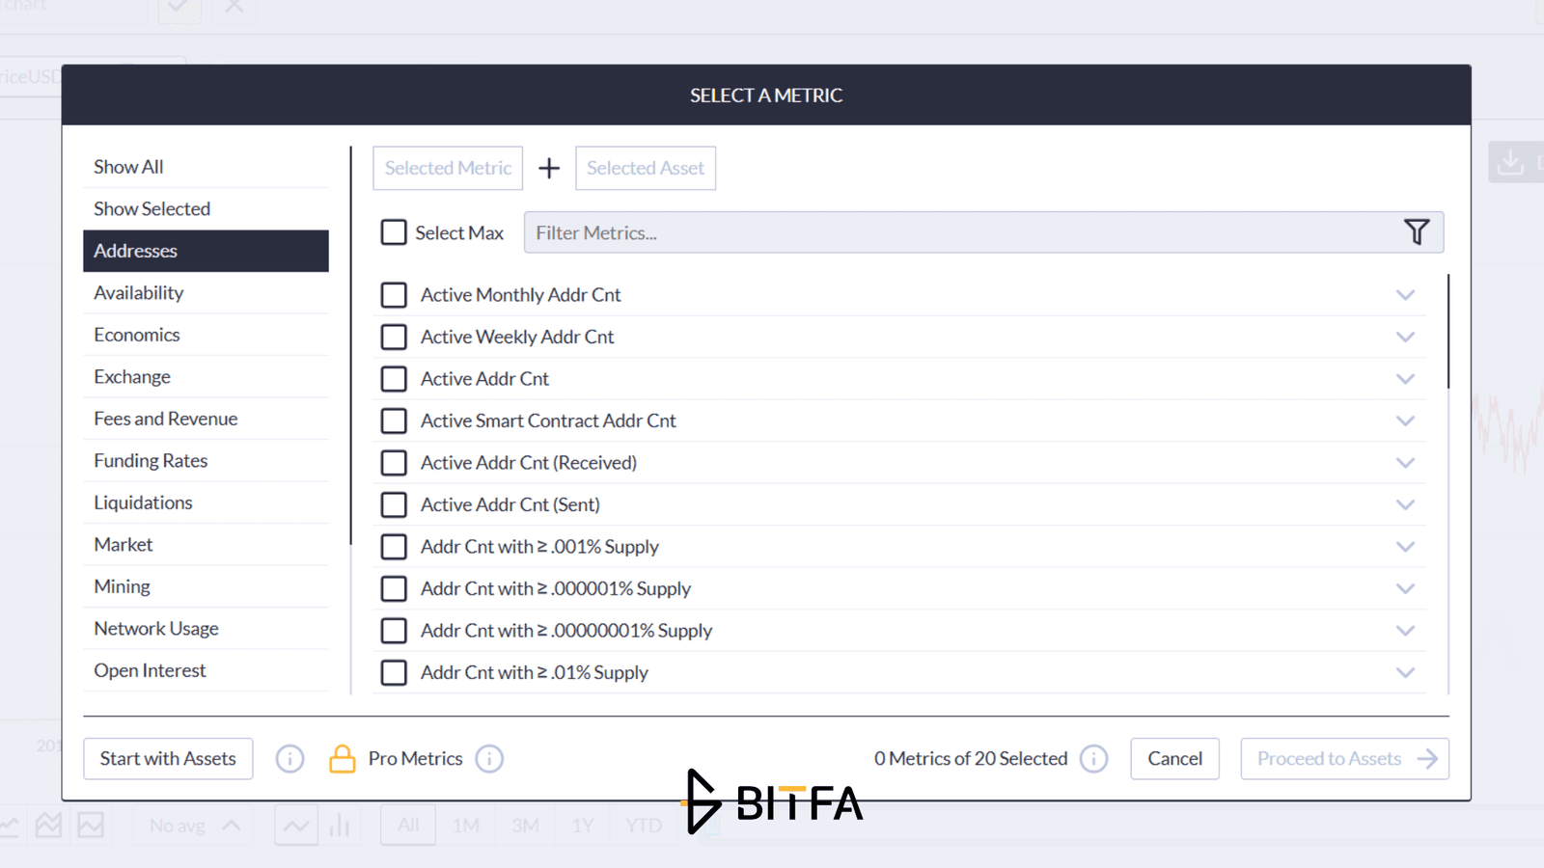Image resolution: width=1544 pixels, height=868 pixels.
Task: Open info icon next to Start with Assets
Action: 289,759
